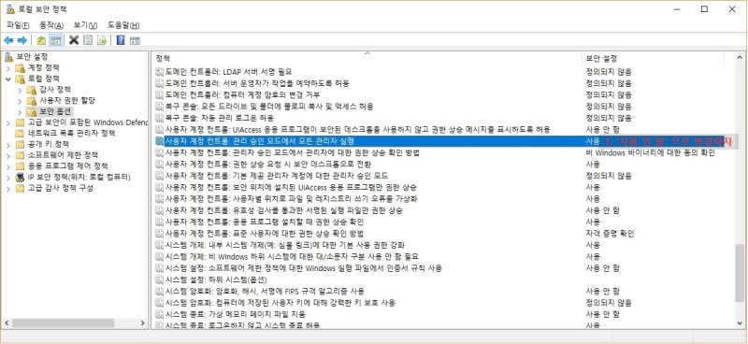Select 도메인 컨트롤러: 서버 운영자가 작업을 예약하도록 허용

[257, 83]
